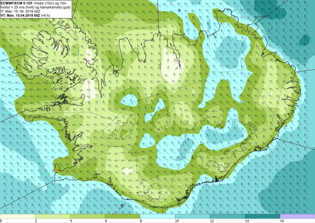Viewport: 315px width, 223px height.
Task: Click the legend scale label "0"
Action: coord(1,221)
